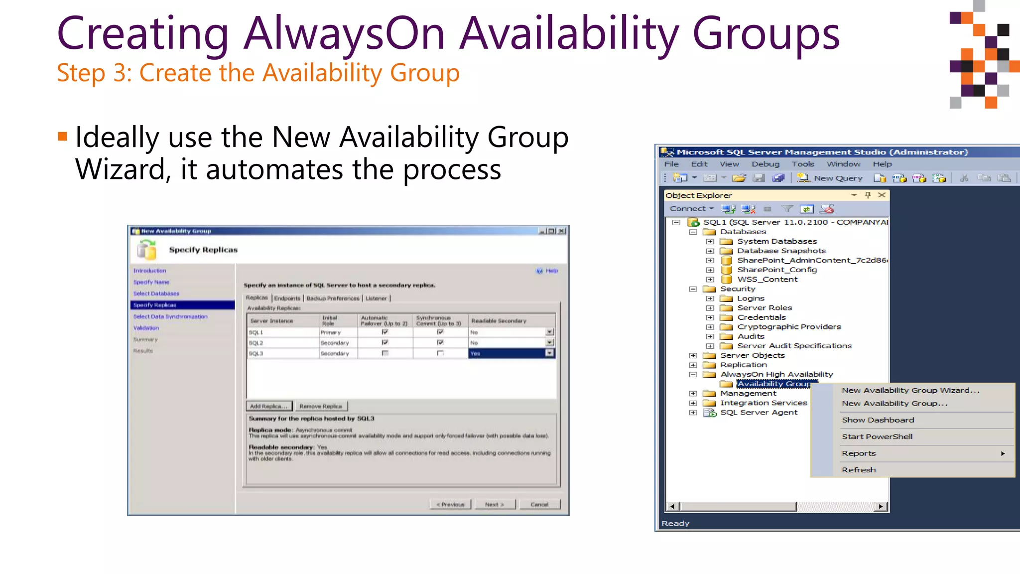Click the Open File folder icon in toolbar
This screenshot has width=1020, height=574.
tap(739, 178)
